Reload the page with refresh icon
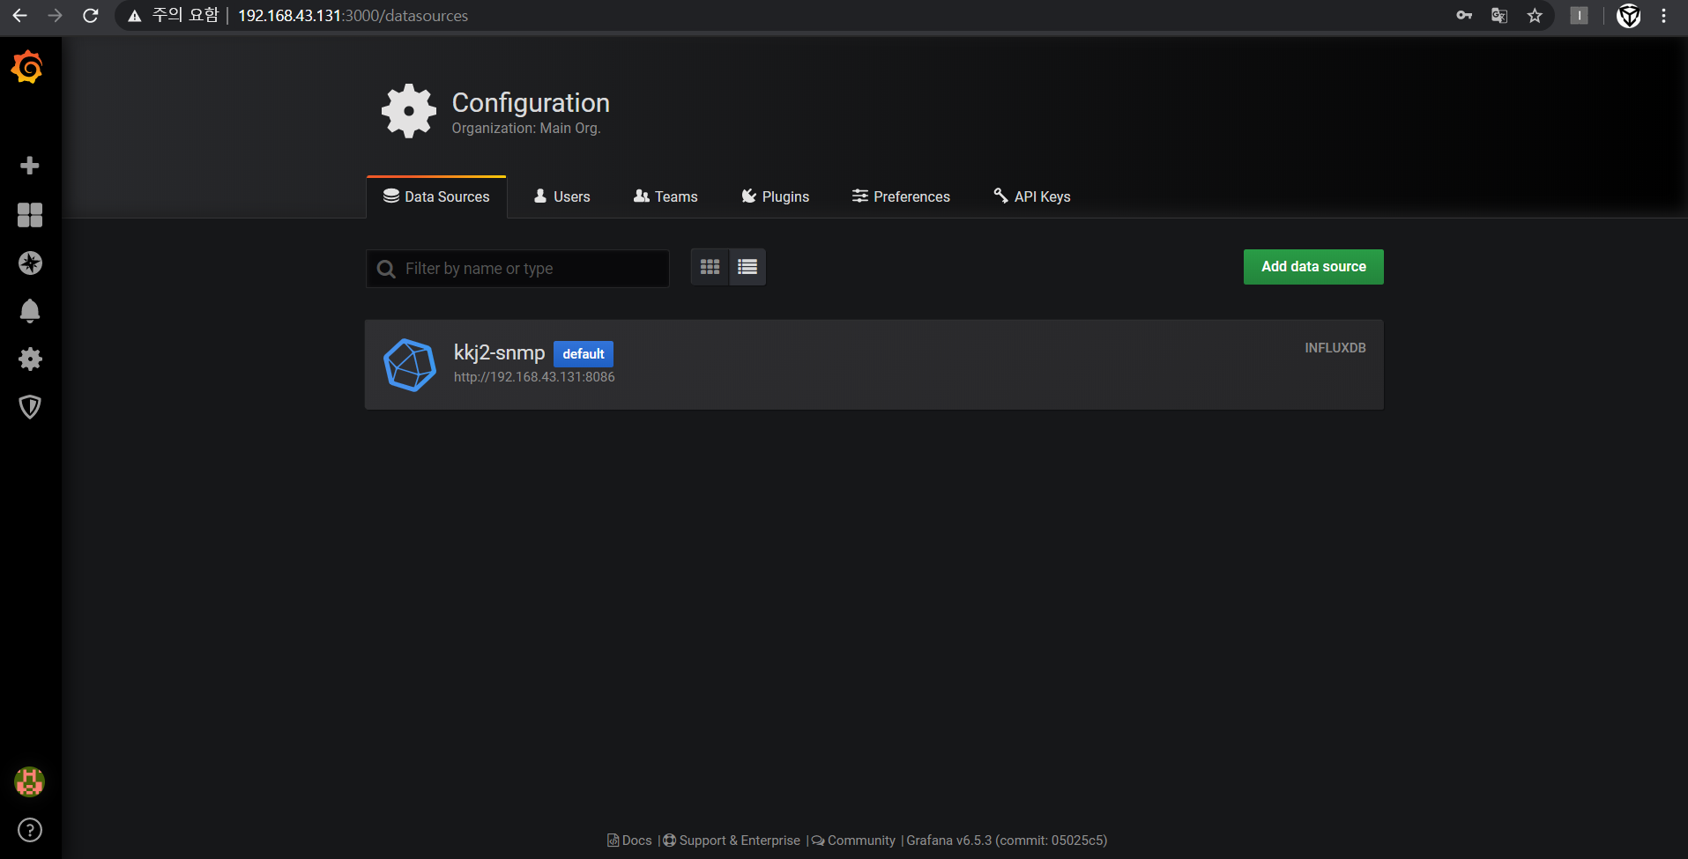The height and width of the screenshot is (859, 1688). [x=90, y=16]
